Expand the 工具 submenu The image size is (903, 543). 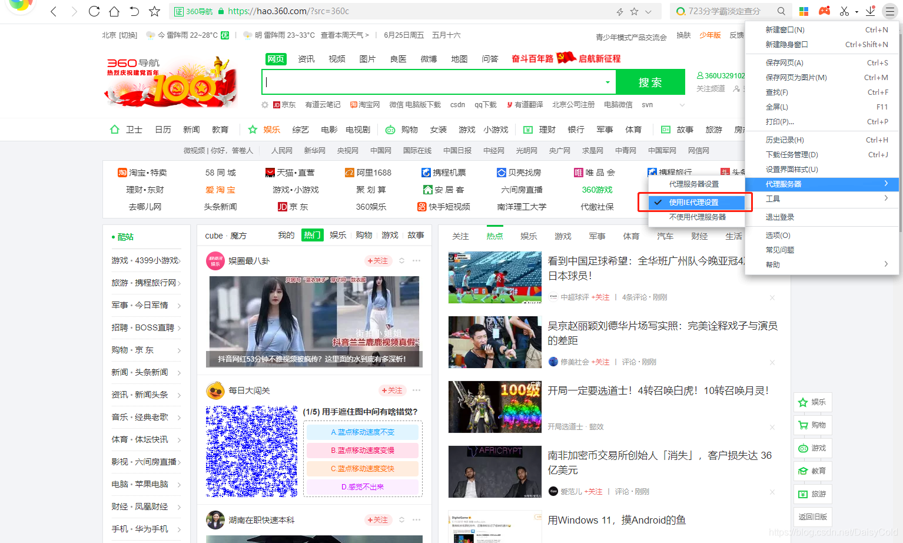(x=822, y=199)
